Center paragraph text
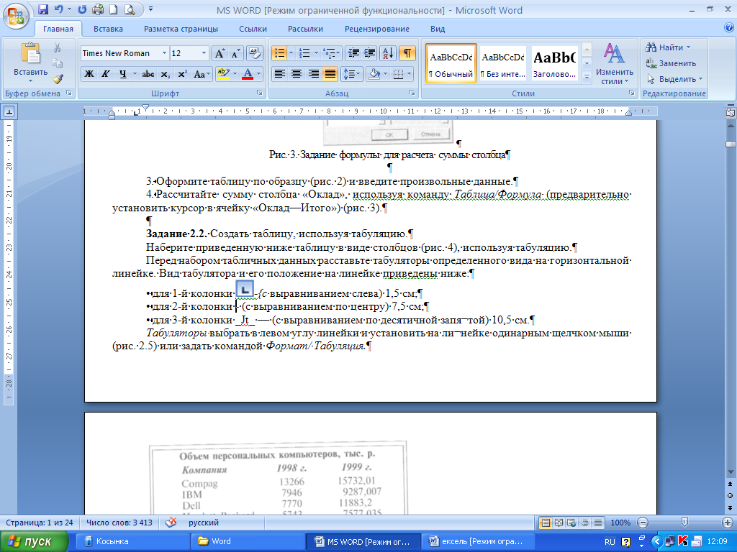Image resolution: width=737 pixels, height=552 pixels. pos(297,74)
